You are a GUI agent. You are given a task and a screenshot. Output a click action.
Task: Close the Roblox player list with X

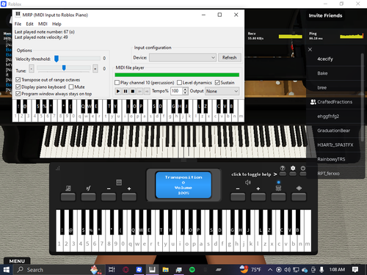tap(310, 50)
